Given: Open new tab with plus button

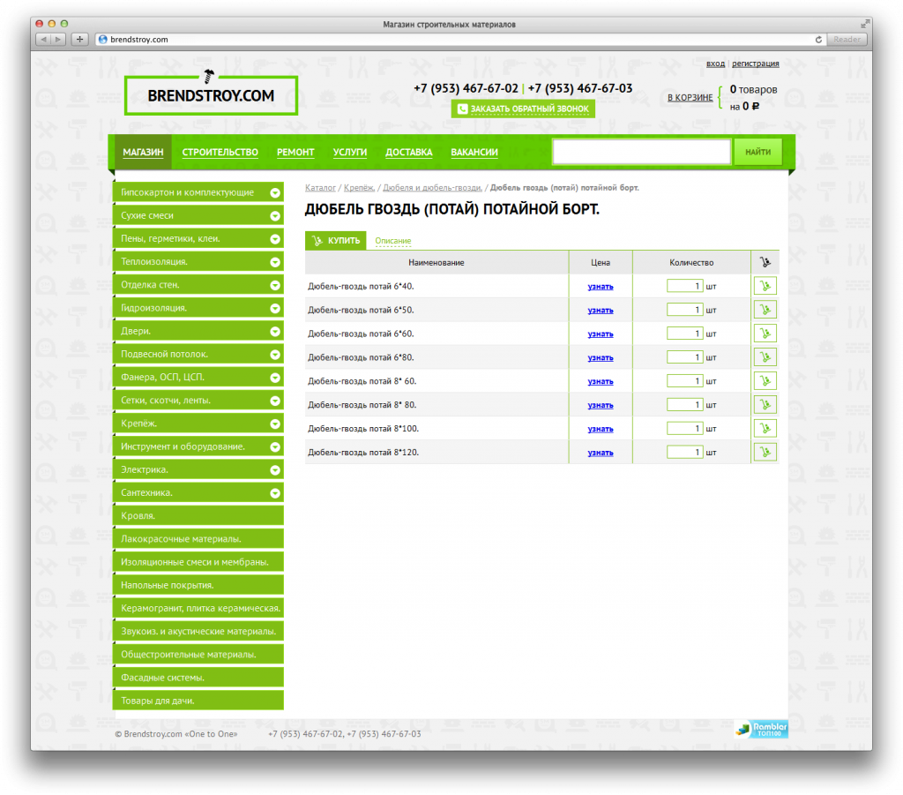Looking at the screenshot, I should (79, 39).
